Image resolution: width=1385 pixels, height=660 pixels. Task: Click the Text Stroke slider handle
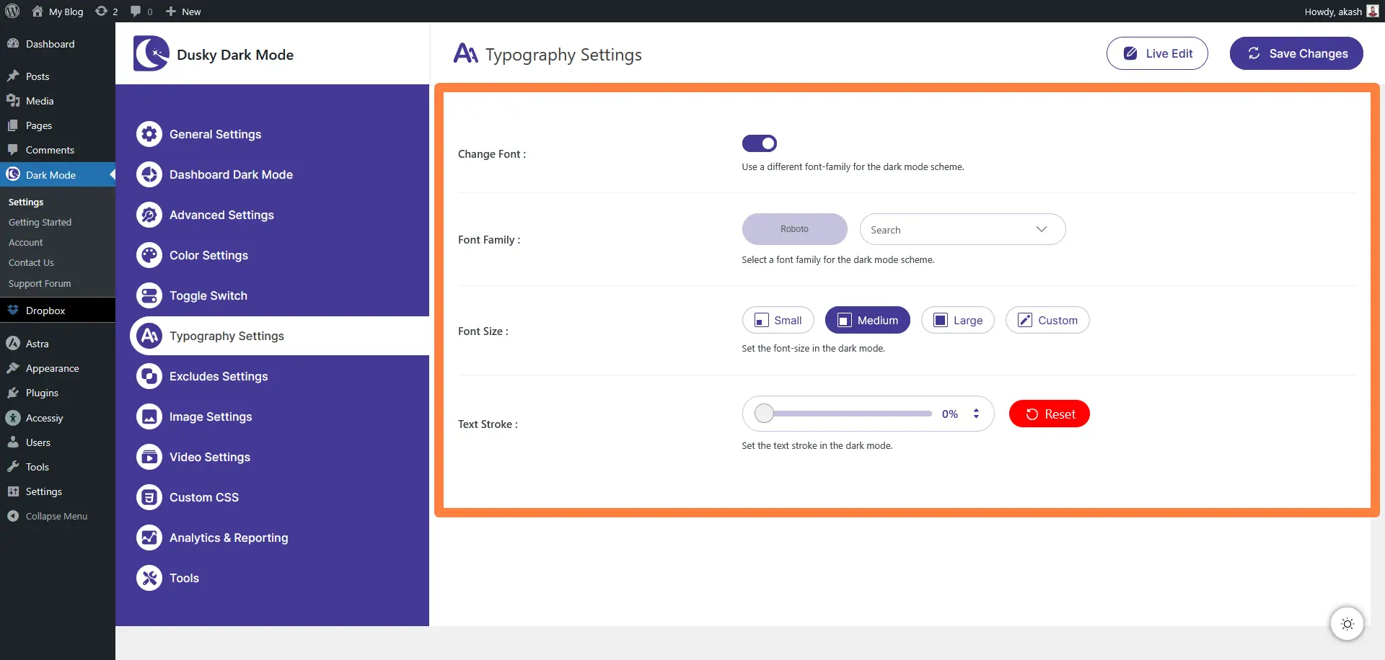(764, 414)
